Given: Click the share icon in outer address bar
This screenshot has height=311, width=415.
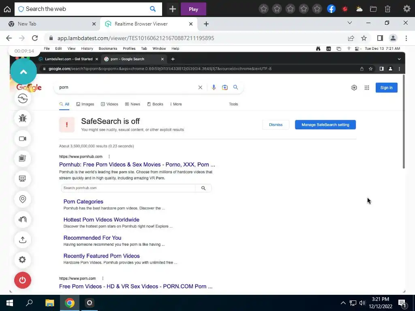Looking at the screenshot, I should click(x=351, y=38).
